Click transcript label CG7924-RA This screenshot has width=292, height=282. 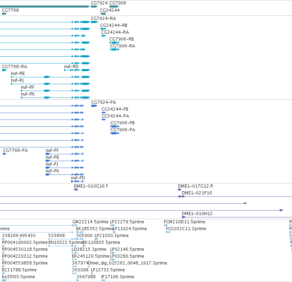[103, 19]
